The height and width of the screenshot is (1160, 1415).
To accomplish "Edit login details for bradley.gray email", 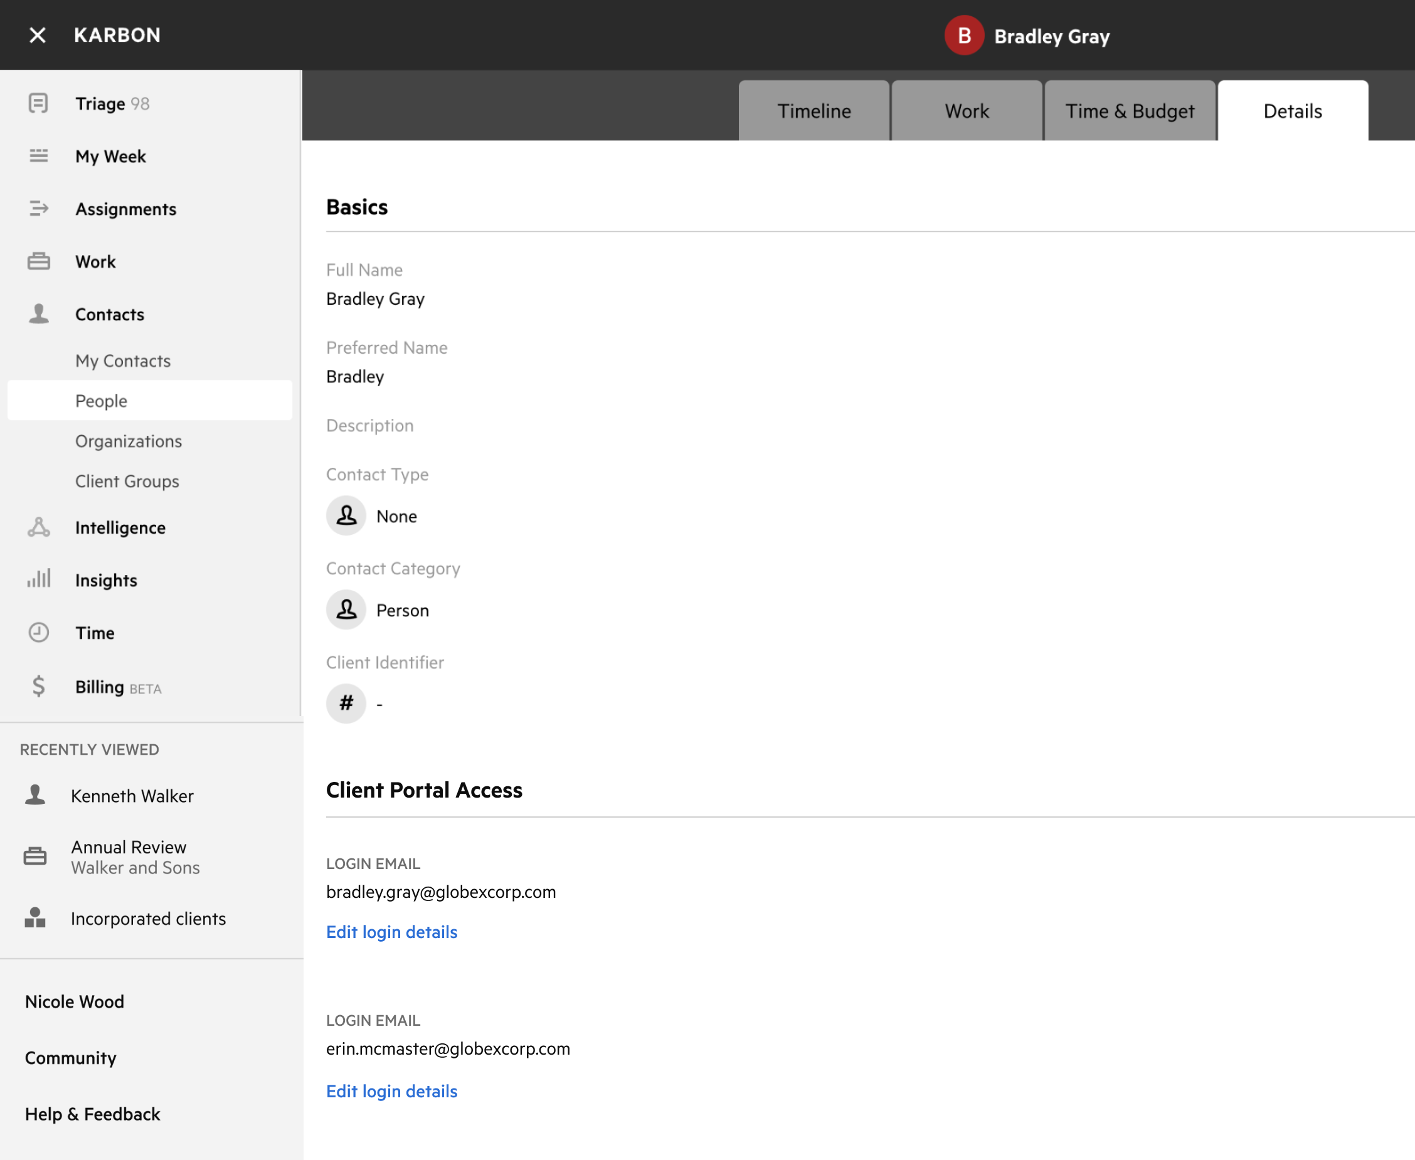I will (391, 932).
